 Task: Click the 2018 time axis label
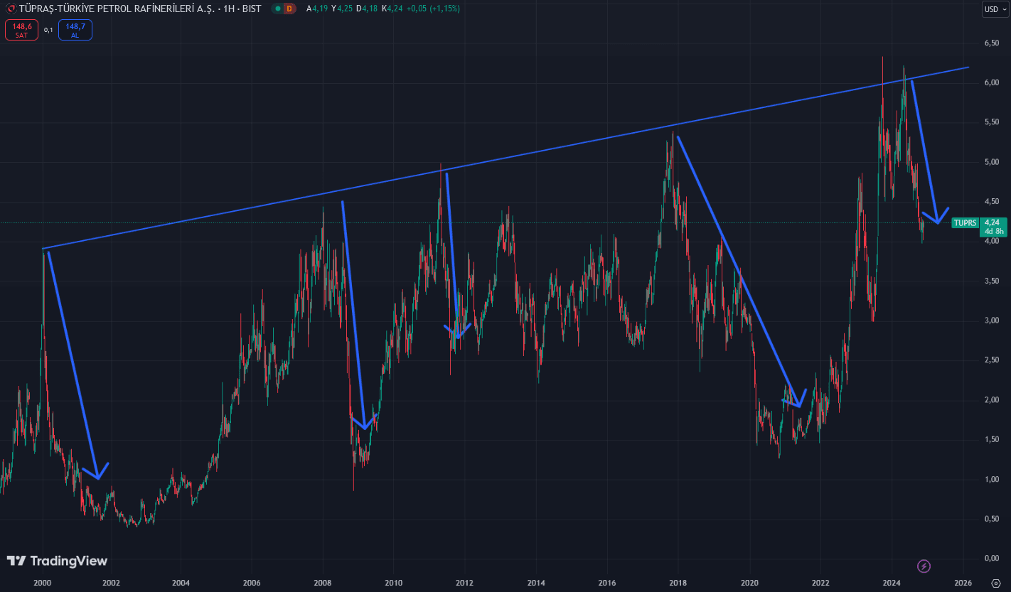678,581
